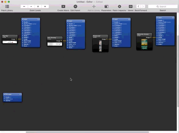
Task: Click the Posts List image output port
Action: [107, 39]
